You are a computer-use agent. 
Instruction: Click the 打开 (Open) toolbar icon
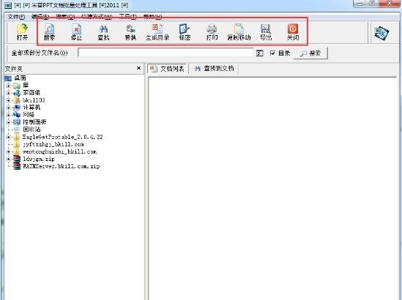point(22,32)
